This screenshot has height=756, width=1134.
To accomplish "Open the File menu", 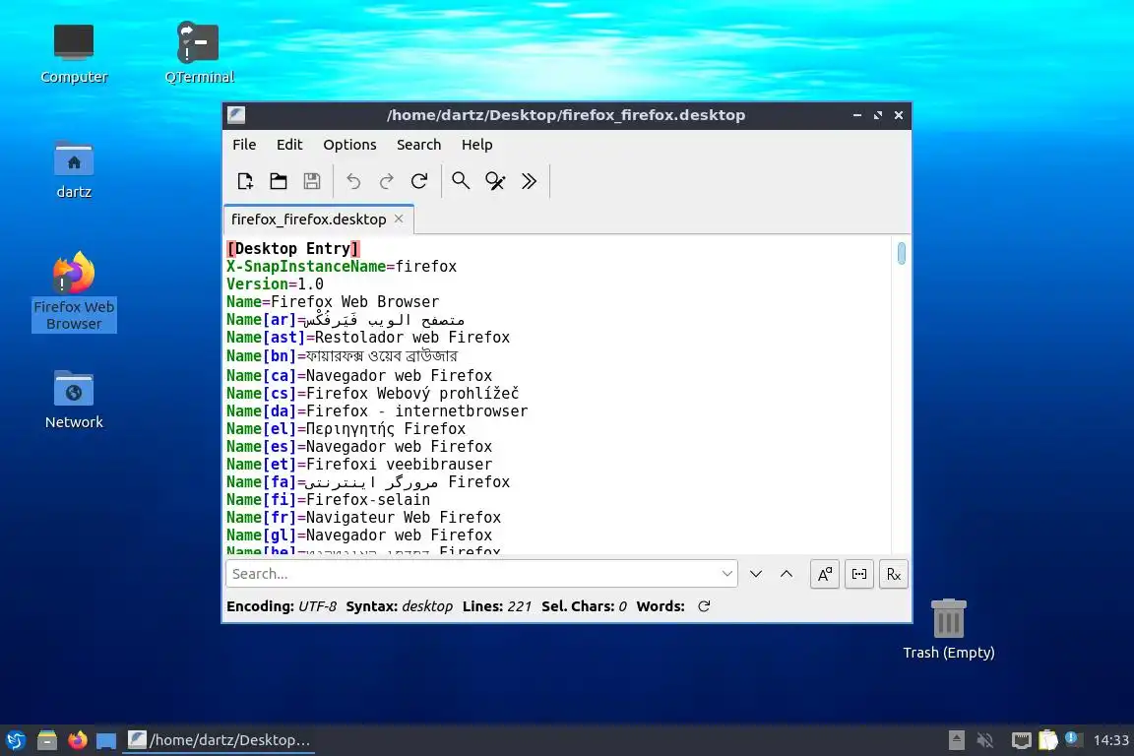I will 244,145.
